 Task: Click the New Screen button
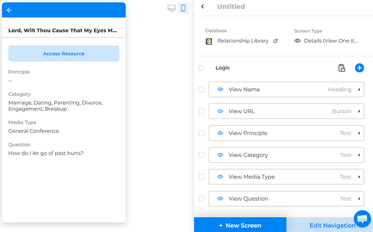point(240,225)
